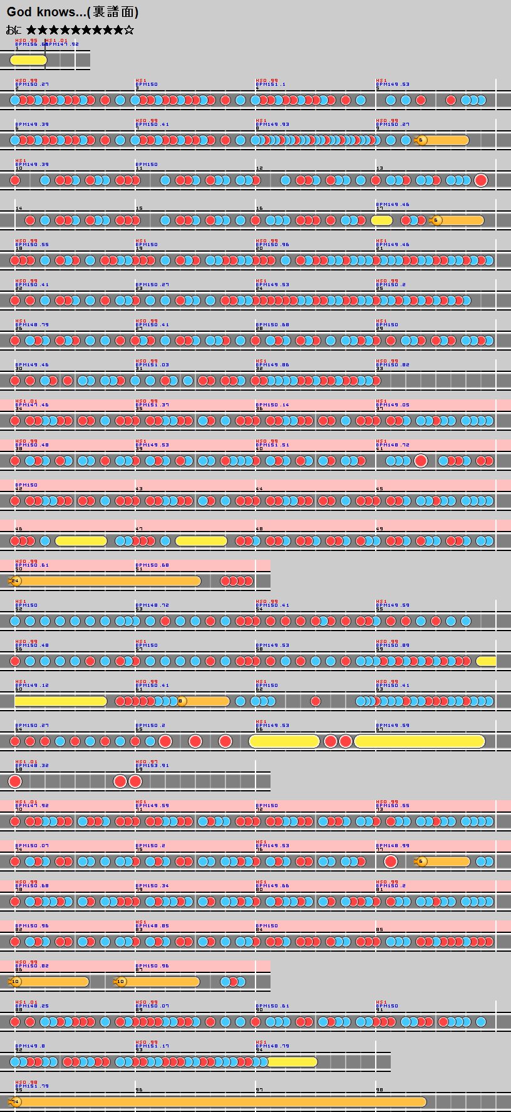Click the measure 98 number marker
This screenshot has height=1112, width=511.
click(379, 1090)
